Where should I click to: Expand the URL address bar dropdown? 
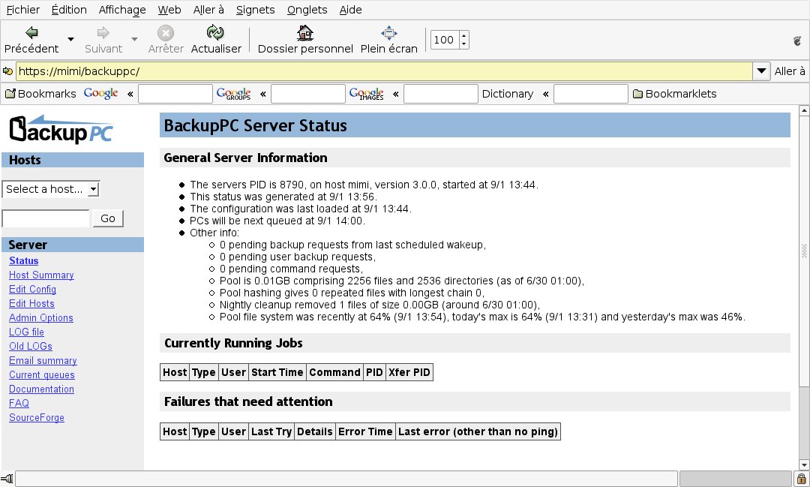(762, 71)
